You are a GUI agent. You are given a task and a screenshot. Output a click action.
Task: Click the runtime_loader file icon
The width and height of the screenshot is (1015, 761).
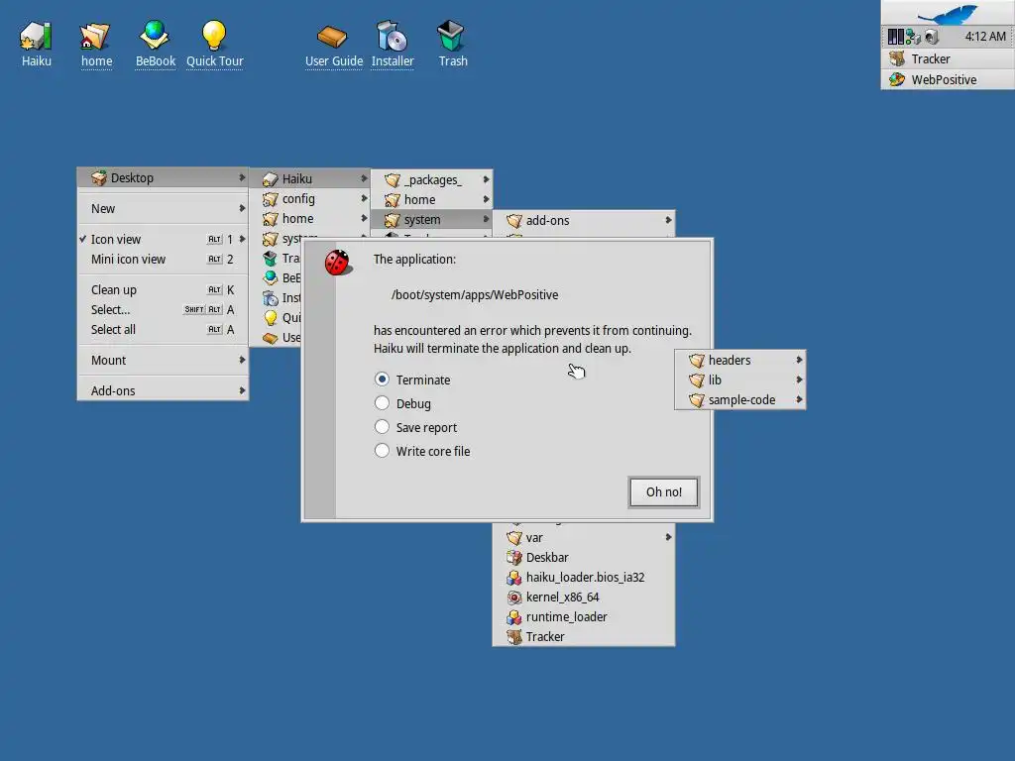514,617
